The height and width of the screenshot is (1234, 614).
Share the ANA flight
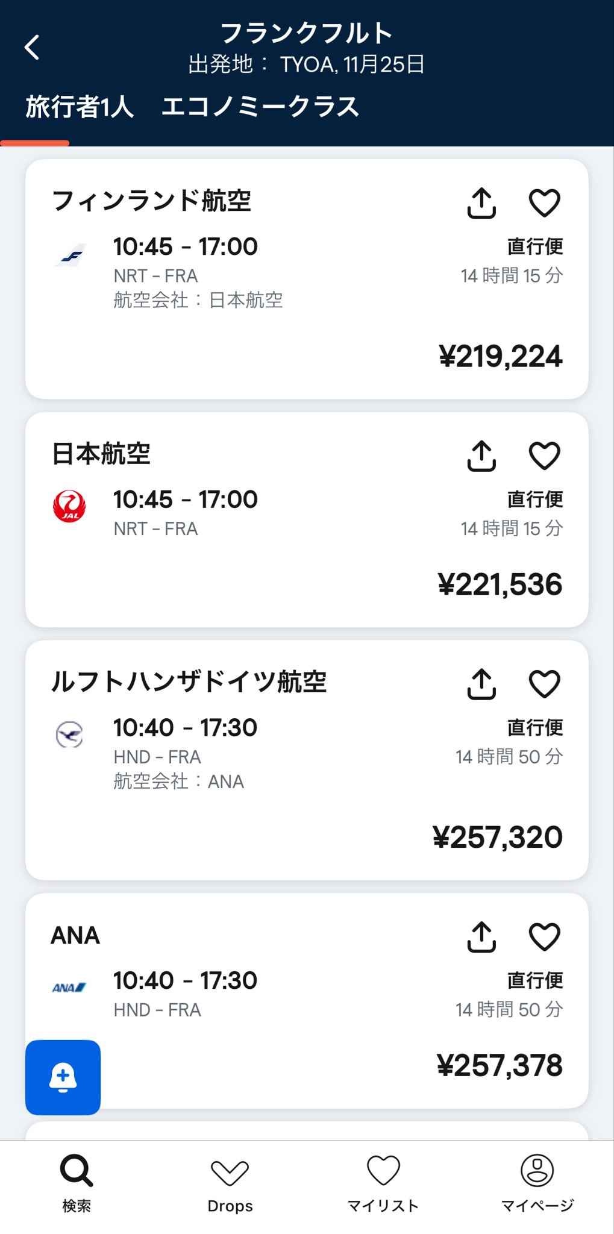[481, 937]
